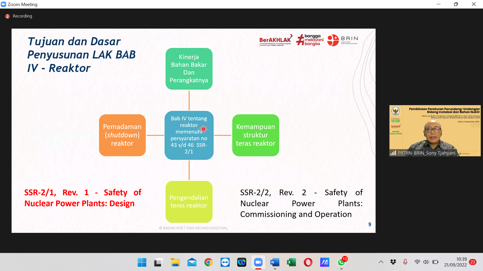Click the Kinerja Bahan Bakar box
The height and width of the screenshot is (271, 483).
(x=189, y=69)
